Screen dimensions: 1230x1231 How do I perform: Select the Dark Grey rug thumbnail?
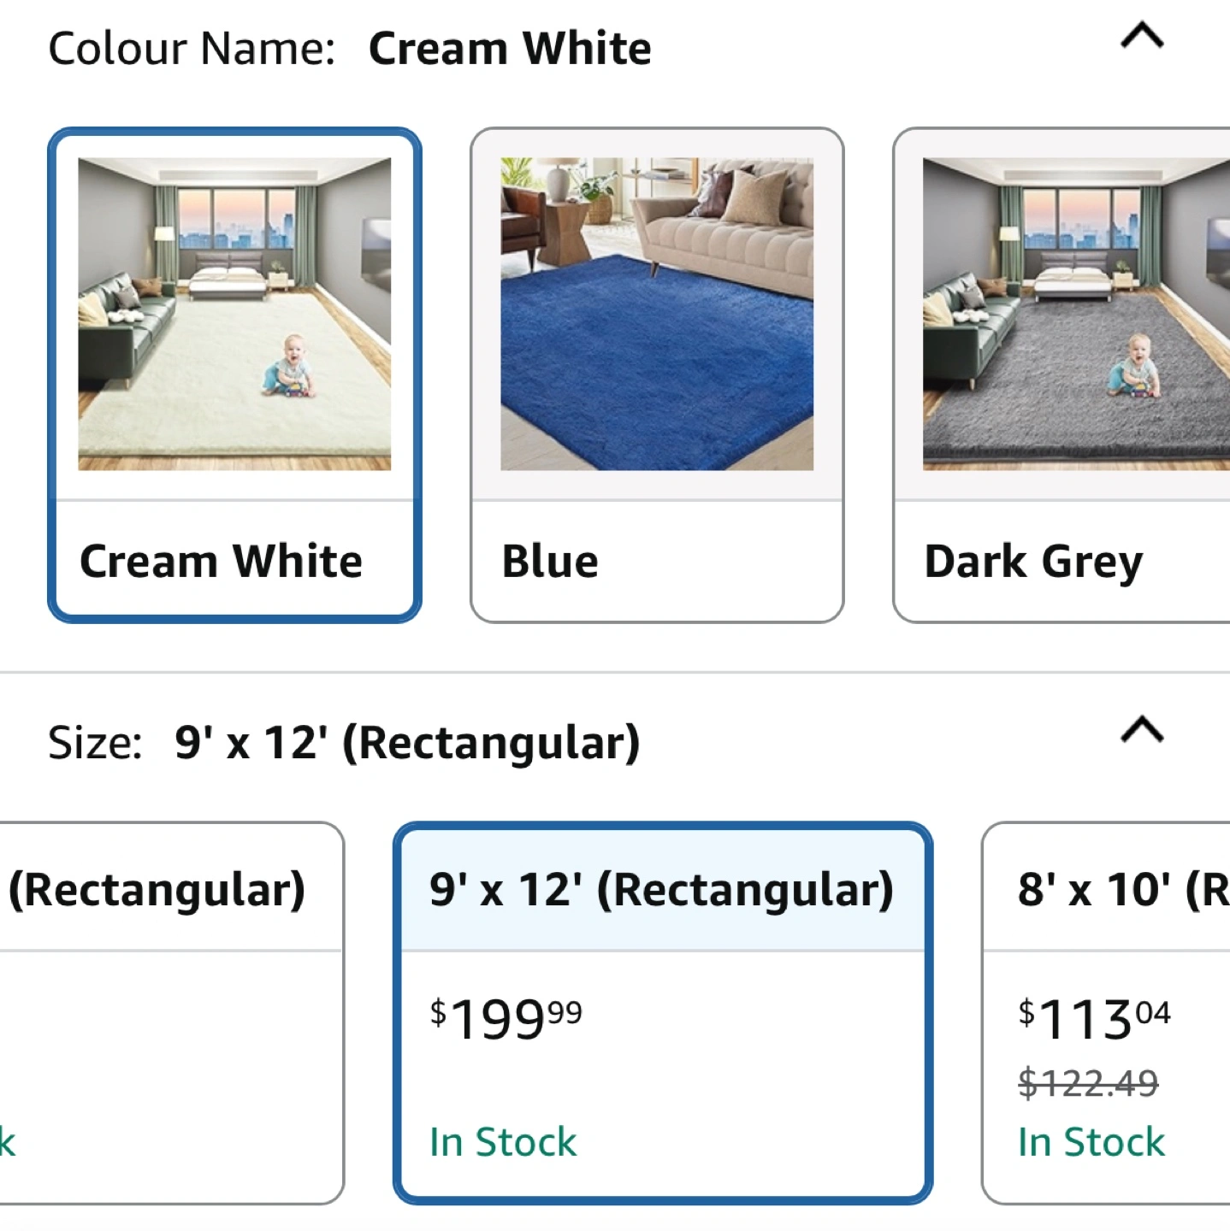point(1075,314)
